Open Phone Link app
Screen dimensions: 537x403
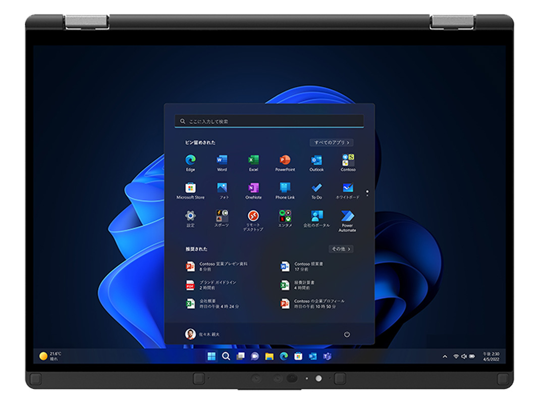pos(285,191)
